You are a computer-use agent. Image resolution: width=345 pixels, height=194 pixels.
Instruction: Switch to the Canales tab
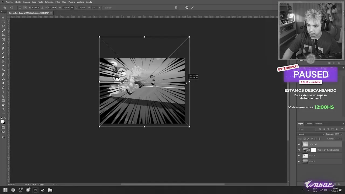point(309,124)
